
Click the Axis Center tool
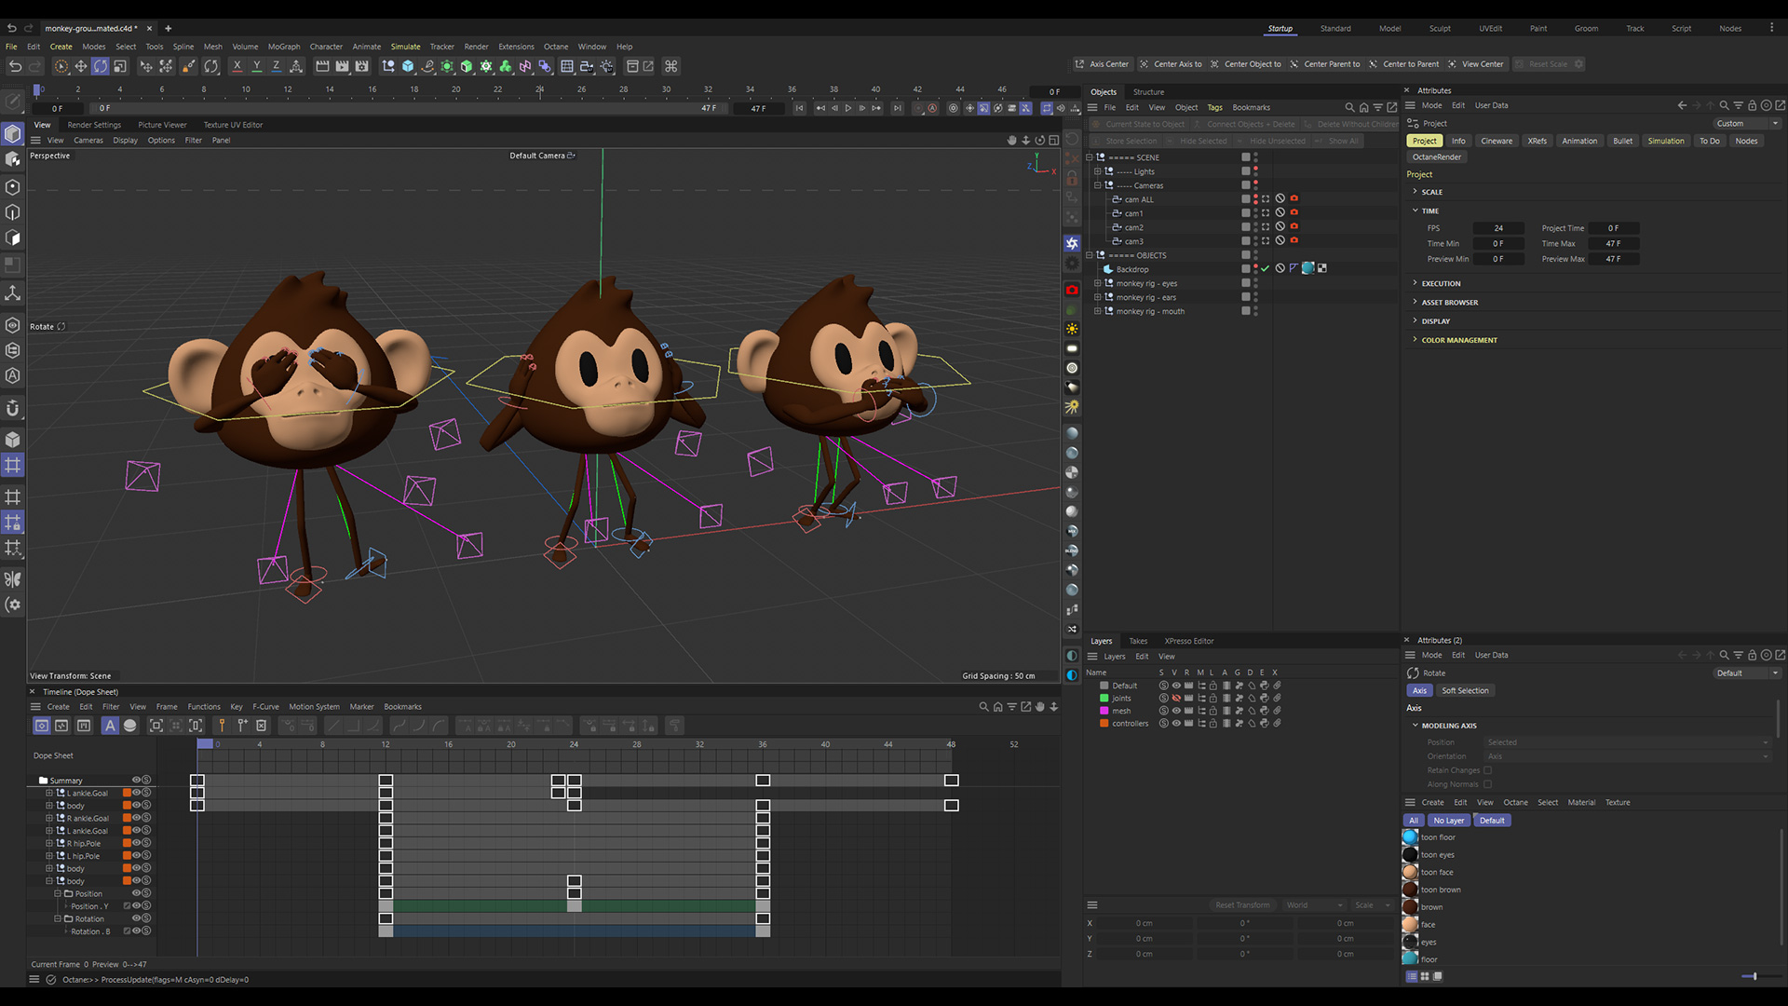1101,64
